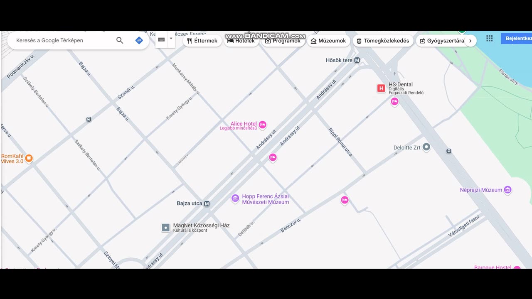Screen dimensions: 532x299
Task: Click the Hopp Ferenc museum purple icon
Action: [x=235, y=199]
